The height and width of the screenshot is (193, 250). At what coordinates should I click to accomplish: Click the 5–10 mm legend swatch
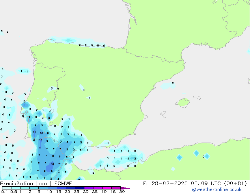(x=43, y=188)
